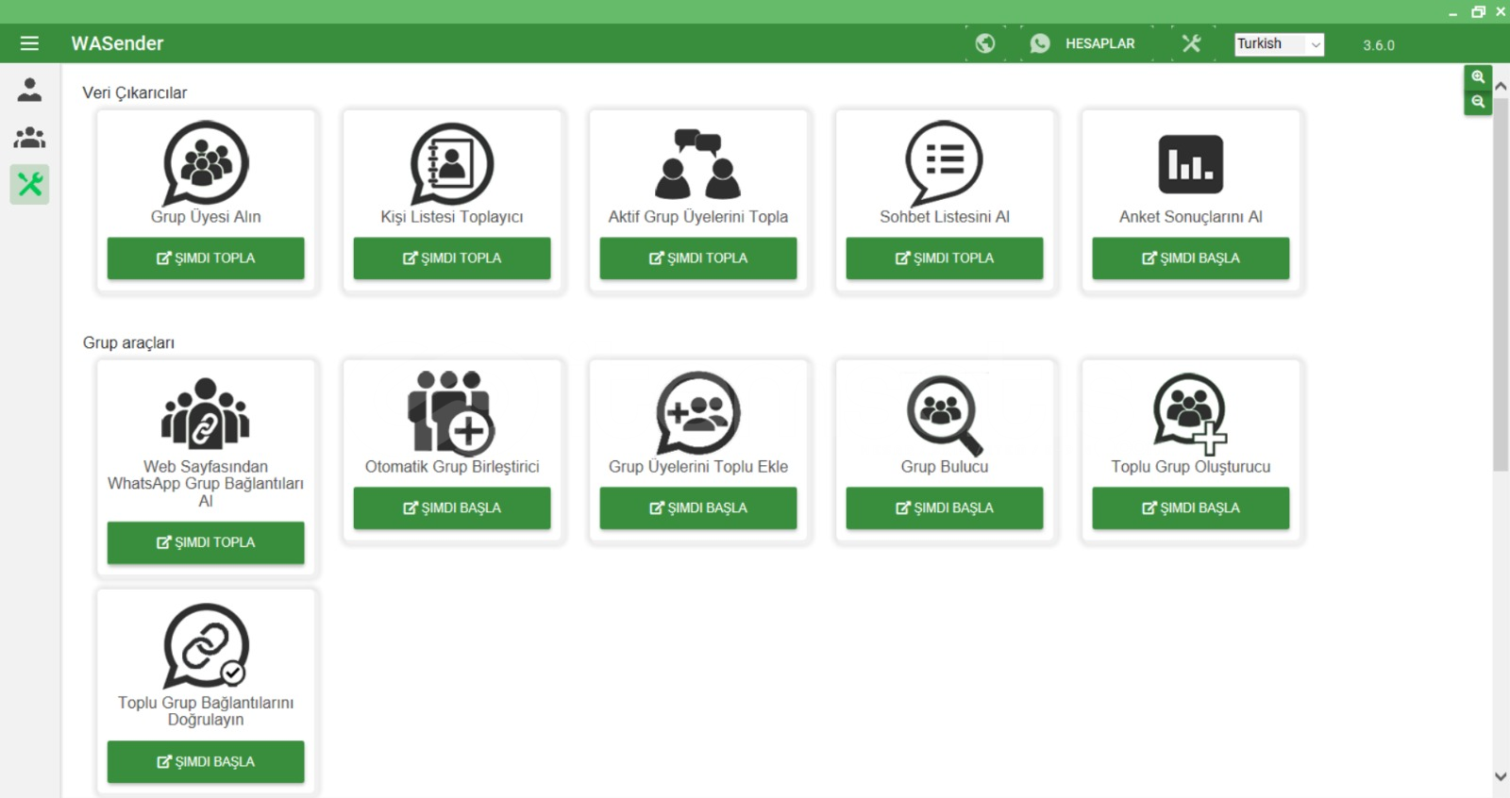Click the Aktif Grup Üyelerini Topla icon

tap(697, 164)
